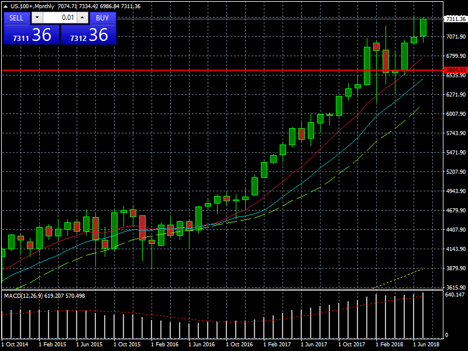Click the 3615.90 price scale level

(x=455, y=288)
